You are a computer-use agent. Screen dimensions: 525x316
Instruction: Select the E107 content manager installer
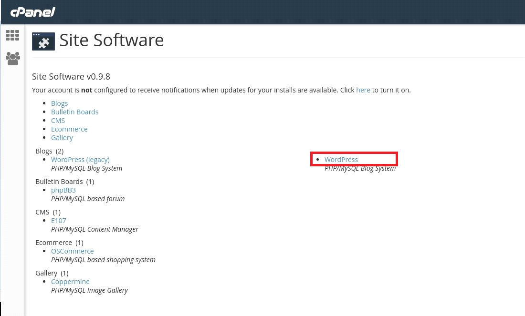(58, 220)
